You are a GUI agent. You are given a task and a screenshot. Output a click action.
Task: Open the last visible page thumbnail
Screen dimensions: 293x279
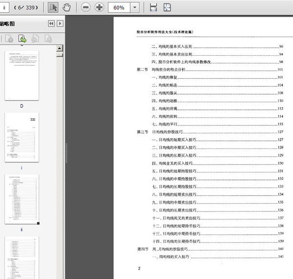tap(21, 258)
